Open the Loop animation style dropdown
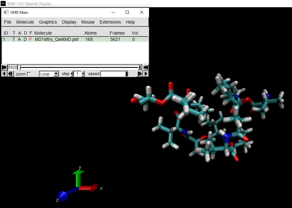The image size is (292, 208). [x=49, y=74]
